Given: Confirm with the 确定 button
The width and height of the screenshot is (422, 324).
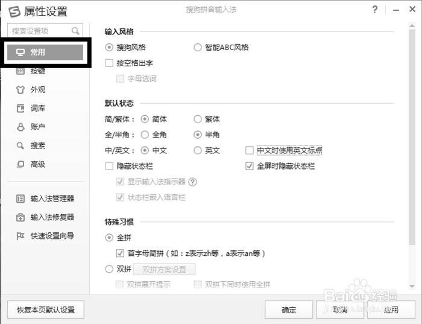Looking at the screenshot, I should coord(289,310).
